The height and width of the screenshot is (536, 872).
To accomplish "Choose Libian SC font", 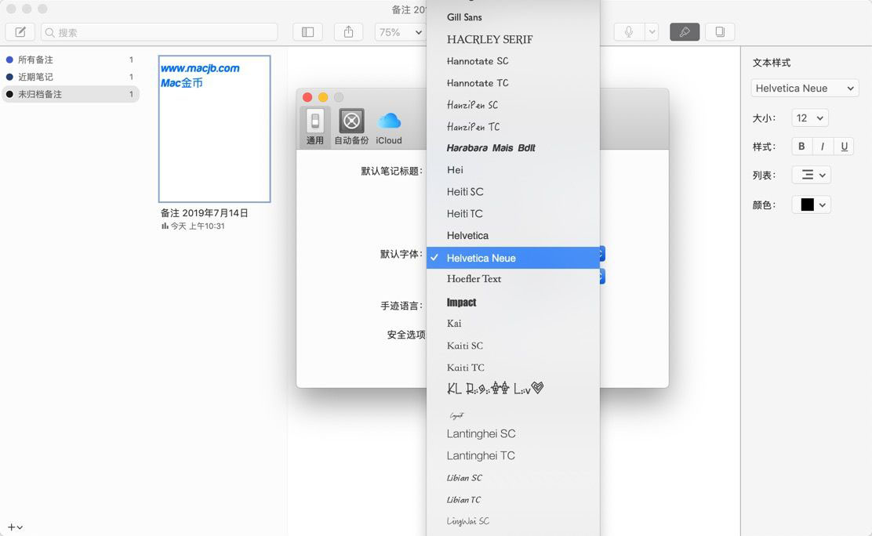I will coord(513,477).
